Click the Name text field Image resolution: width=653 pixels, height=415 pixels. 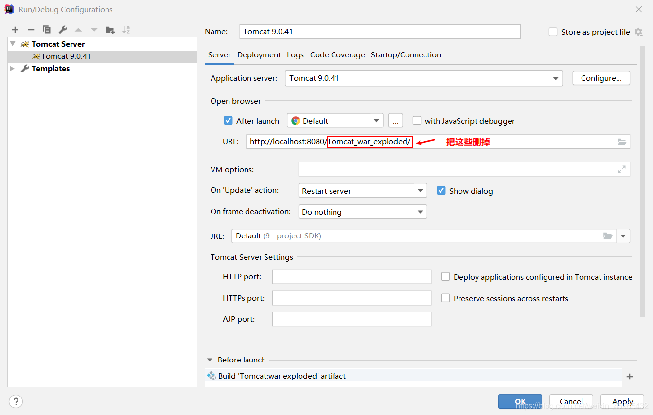380,32
